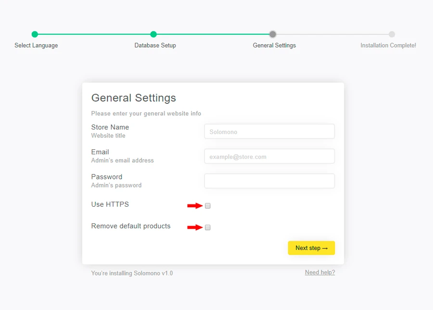Click the Email field label
This screenshot has height=310, width=433.
coord(100,152)
